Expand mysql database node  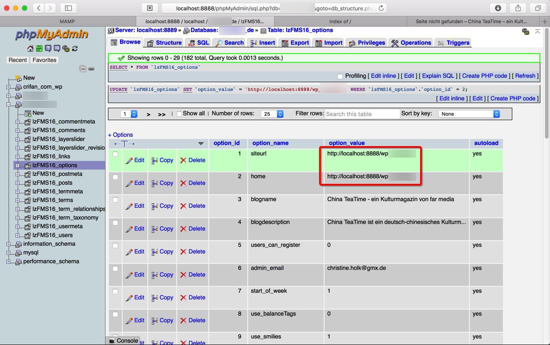click(x=8, y=253)
